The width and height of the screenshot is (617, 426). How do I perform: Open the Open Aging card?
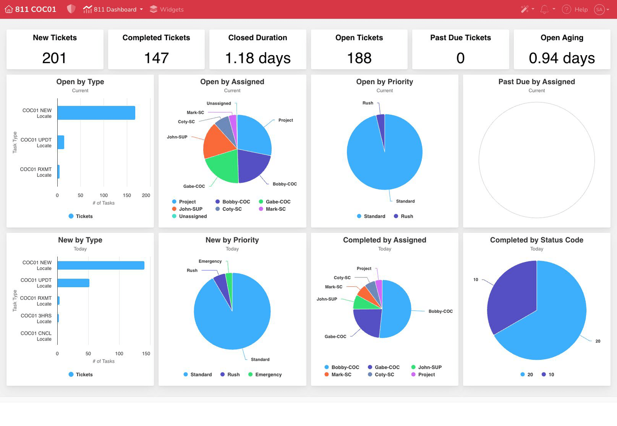click(562, 49)
